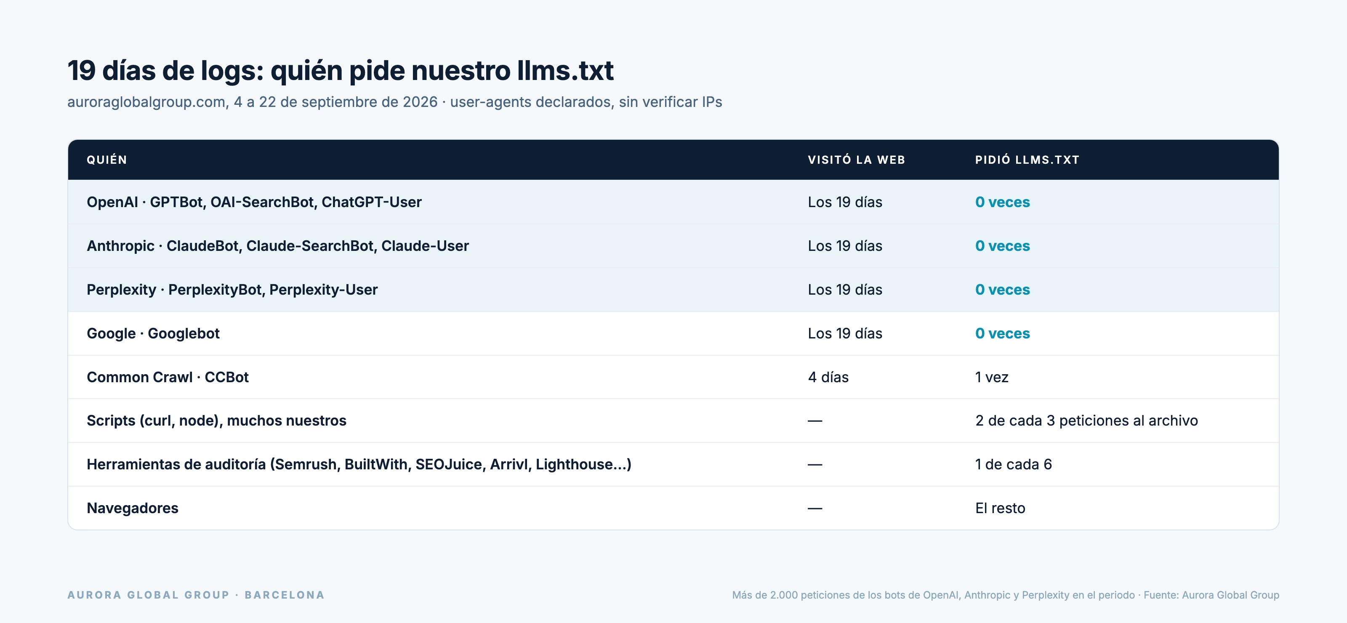1347x623 pixels.
Task: Select "0 veces" in the Googlebot row
Action: pos(1002,334)
